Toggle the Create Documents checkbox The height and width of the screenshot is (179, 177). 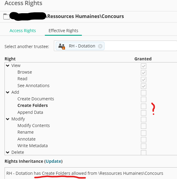pos(144,99)
